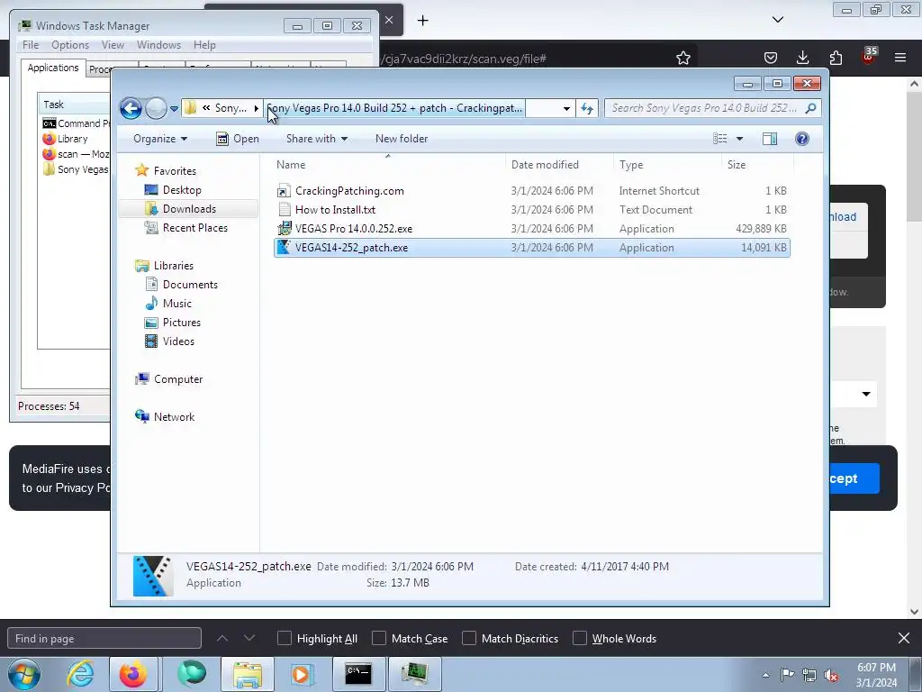Close the Firefox find bar
922x692 pixels.
(x=904, y=638)
